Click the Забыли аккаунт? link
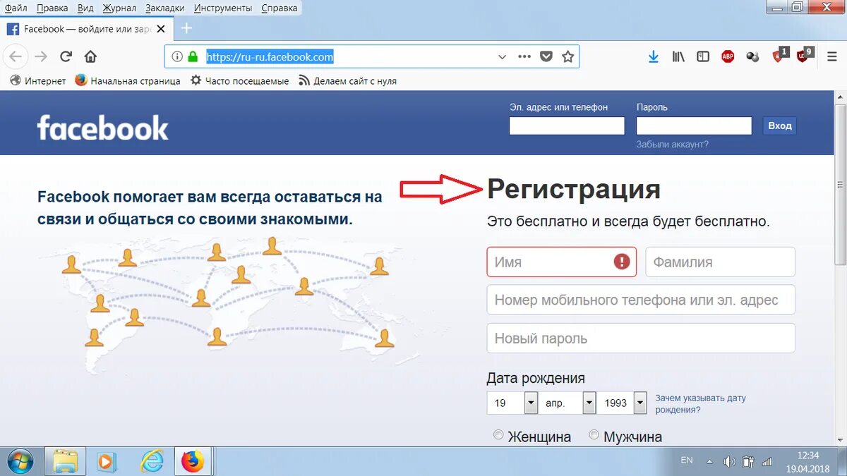The height and width of the screenshot is (476, 847). point(672,144)
